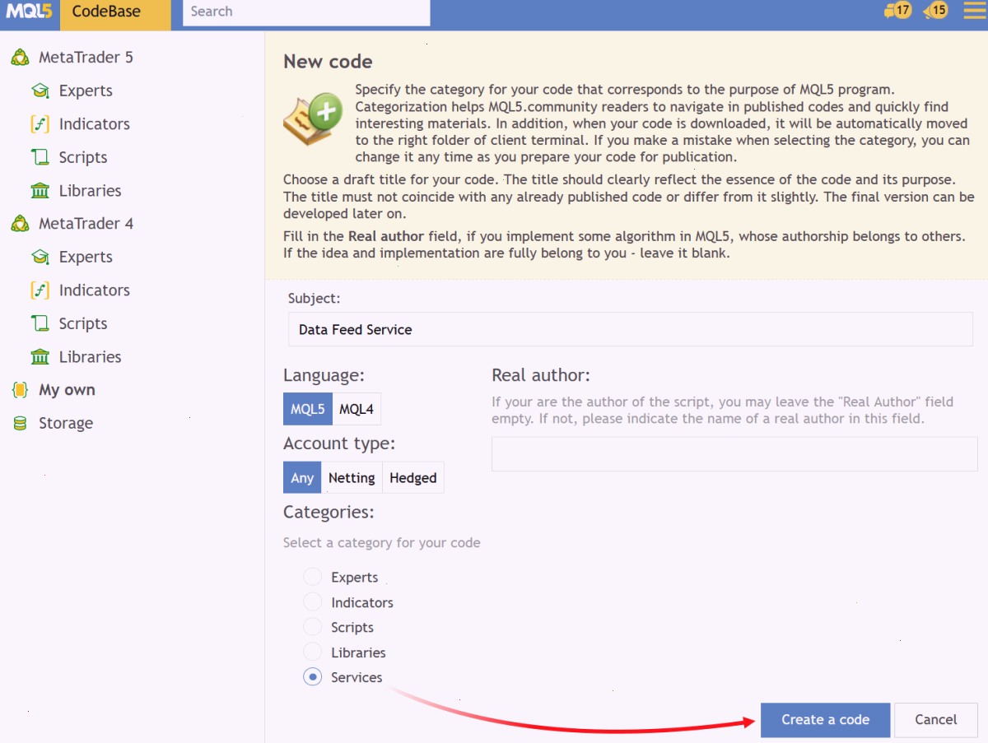This screenshot has width=988, height=743.
Task: Click the Cancel button
Action: 936,720
